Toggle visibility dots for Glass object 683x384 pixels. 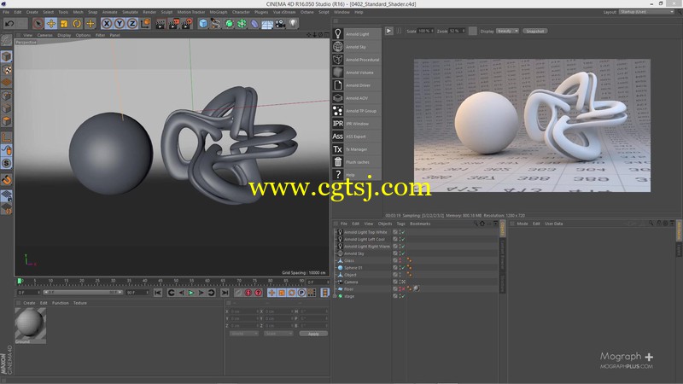click(400, 261)
